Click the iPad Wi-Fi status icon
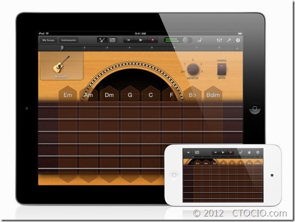Screen dimensions: 295x222 click(x=47, y=33)
